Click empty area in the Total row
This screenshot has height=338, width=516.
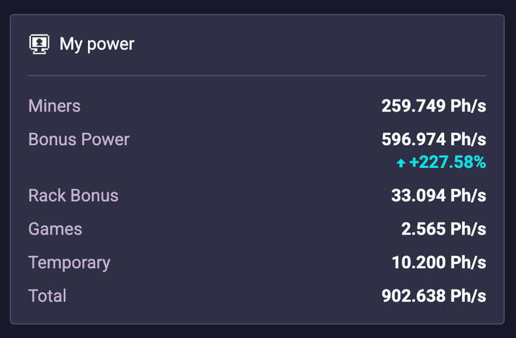224,296
